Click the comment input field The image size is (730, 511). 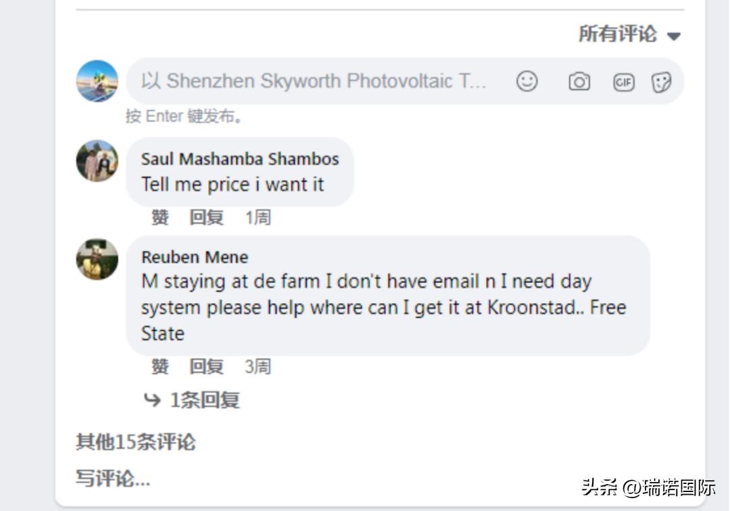coord(314,82)
